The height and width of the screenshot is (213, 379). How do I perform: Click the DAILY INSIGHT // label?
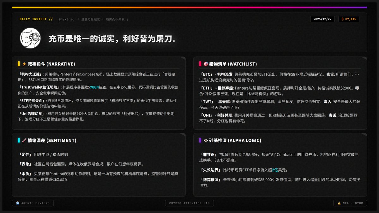point(36,19)
